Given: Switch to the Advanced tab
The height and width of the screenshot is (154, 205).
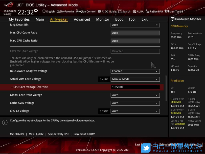Looking at the screenshot, I should [x=82, y=19].
